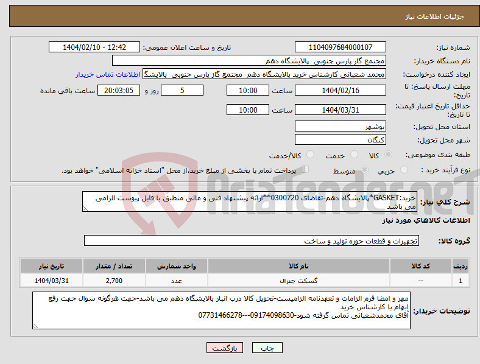Click the announcement date field 1404/02/10 - 12:42
This screenshot has height=364, width=480.
click(94, 47)
